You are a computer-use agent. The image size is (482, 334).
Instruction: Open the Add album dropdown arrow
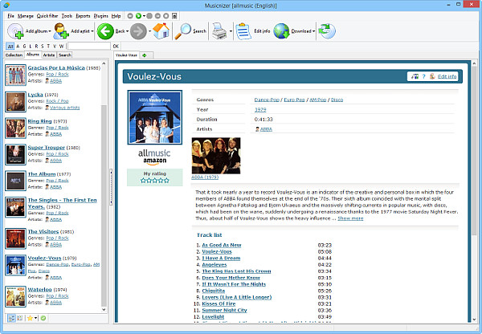pyautogui.click(x=50, y=31)
